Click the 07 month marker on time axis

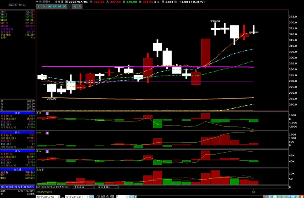[253, 192]
